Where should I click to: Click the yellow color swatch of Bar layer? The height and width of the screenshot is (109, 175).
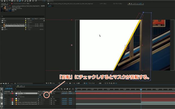pos(16,101)
